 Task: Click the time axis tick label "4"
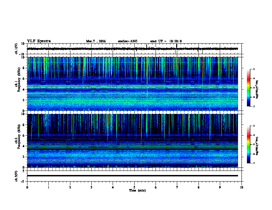pyautogui.click(x=113, y=187)
